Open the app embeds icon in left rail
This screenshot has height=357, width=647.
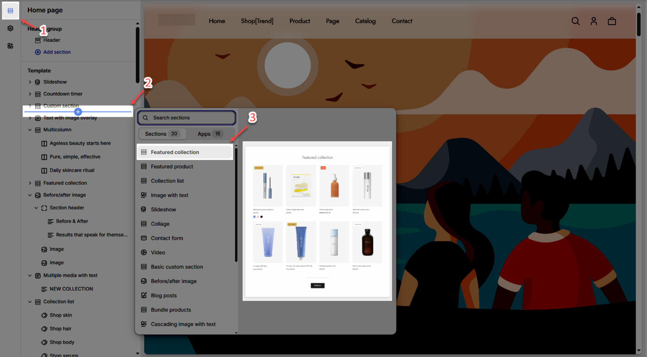pyautogui.click(x=11, y=46)
